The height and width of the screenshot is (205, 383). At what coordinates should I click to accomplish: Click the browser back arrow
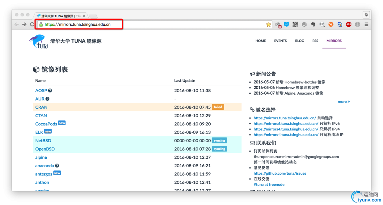(17, 24)
